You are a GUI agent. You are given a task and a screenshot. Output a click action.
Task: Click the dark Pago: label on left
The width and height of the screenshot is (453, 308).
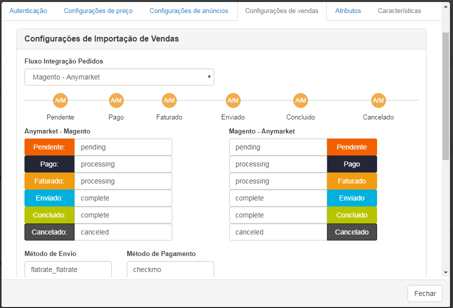(x=49, y=164)
